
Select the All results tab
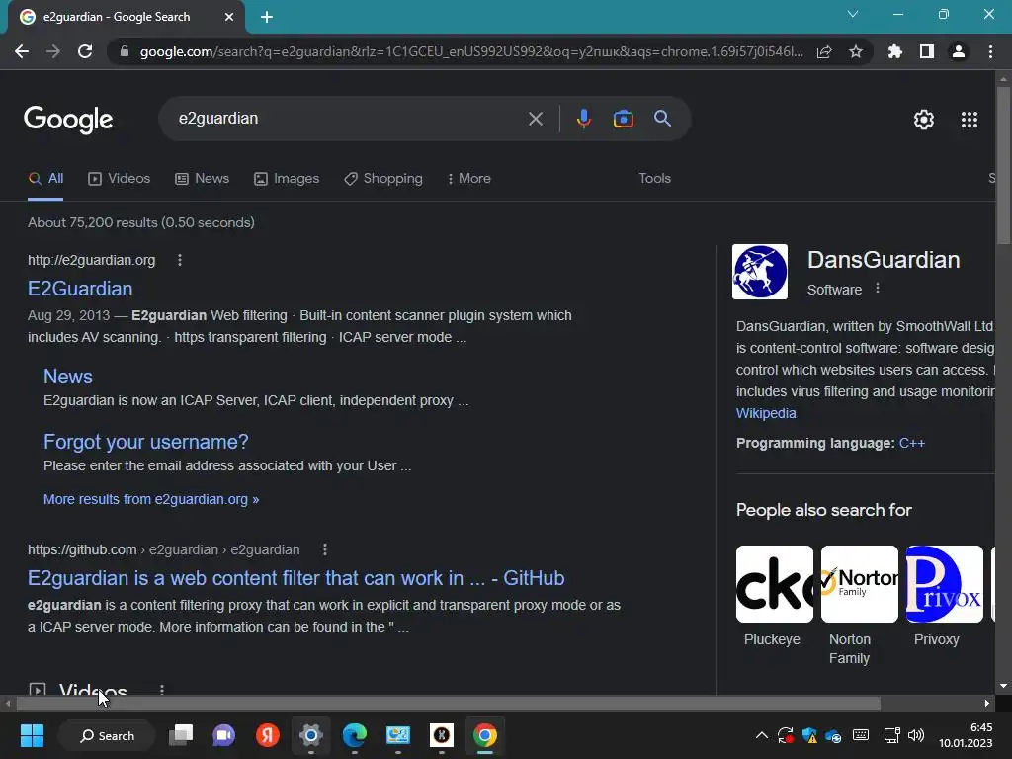45,179
